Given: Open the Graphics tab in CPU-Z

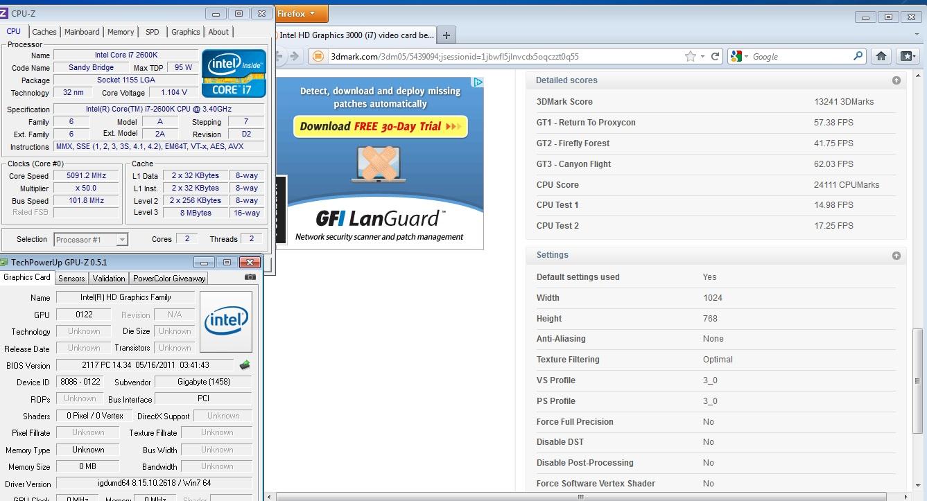Looking at the screenshot, I should (186, 32).
